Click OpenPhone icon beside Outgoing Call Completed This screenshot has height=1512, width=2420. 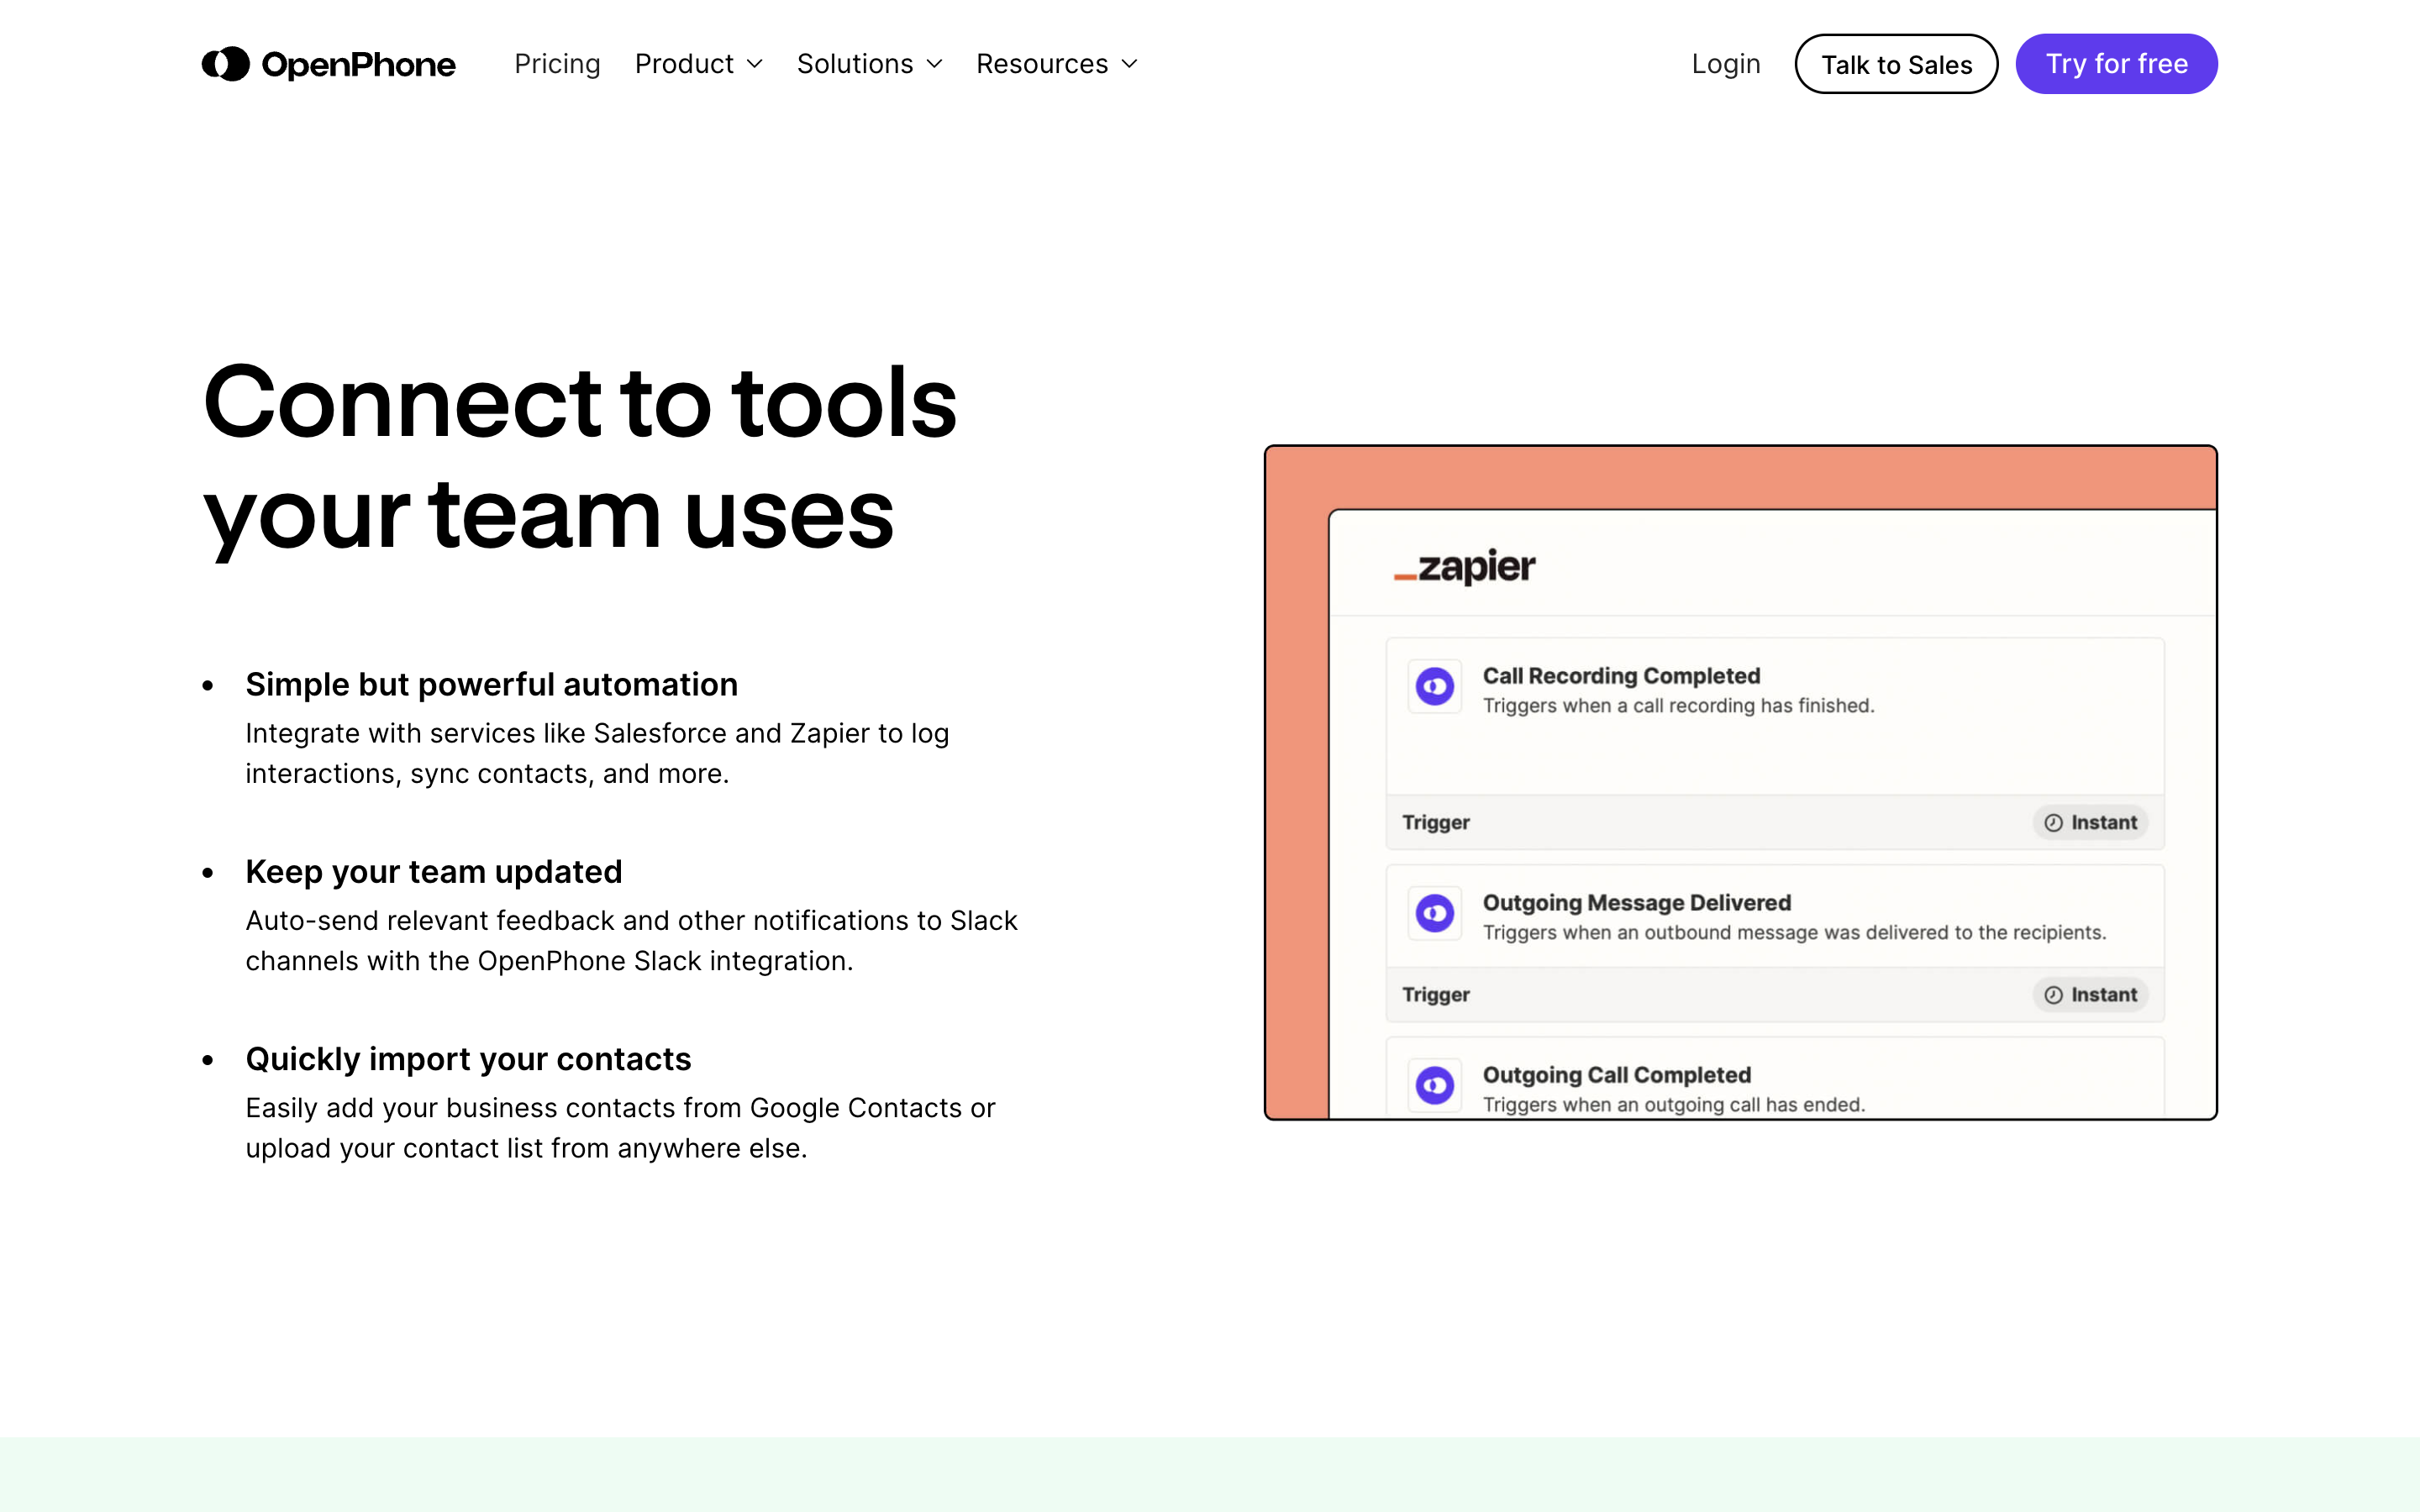pyautogui.click(x=1435, y=1085)
